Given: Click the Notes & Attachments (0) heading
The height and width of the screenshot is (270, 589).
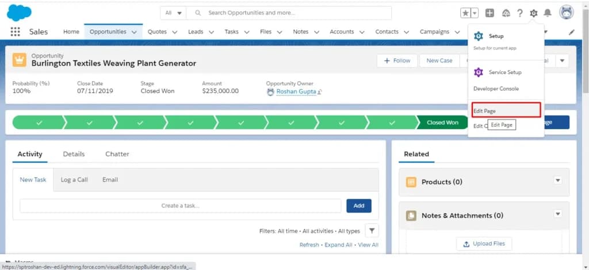Looking at the screenshot, I should pos(462,215).
